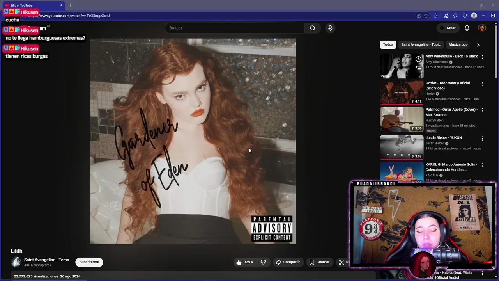The width and height of the screenshot is (499, 281).
Task: Open KAROL G Coleccionando Heridas thumbnail
Action: [402, 173]
